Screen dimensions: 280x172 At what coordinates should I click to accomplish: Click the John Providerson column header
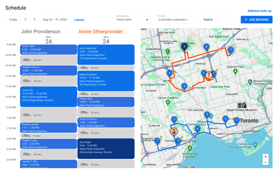(x=41, y=31)
